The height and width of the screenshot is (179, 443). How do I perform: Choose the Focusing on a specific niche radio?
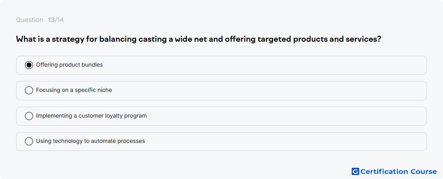click(29, 90)
